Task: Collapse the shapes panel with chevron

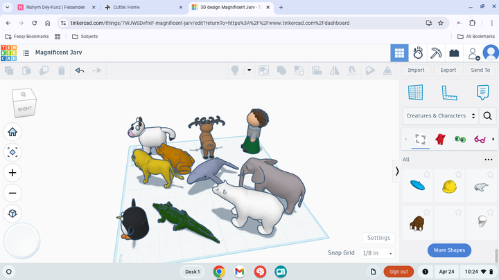Action: coord(397,171)
